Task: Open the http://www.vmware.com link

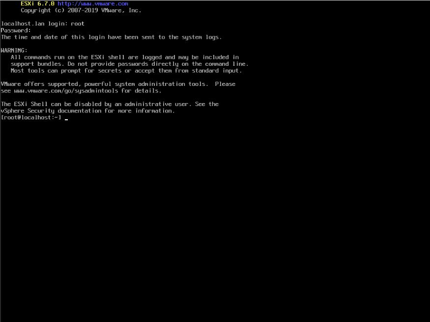Action: click(x=93, y=4)
